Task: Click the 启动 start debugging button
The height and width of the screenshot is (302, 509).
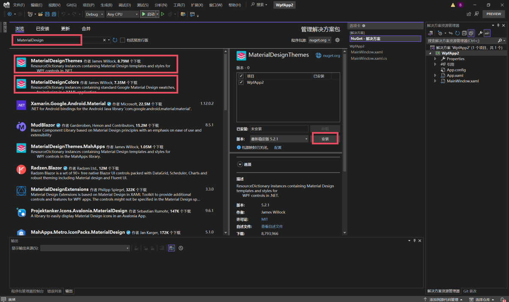Action: click(x=148, y=14)
